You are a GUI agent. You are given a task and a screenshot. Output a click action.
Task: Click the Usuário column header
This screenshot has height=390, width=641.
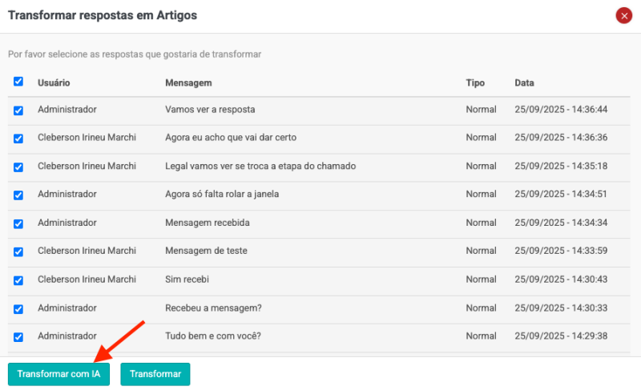(54, 83)
